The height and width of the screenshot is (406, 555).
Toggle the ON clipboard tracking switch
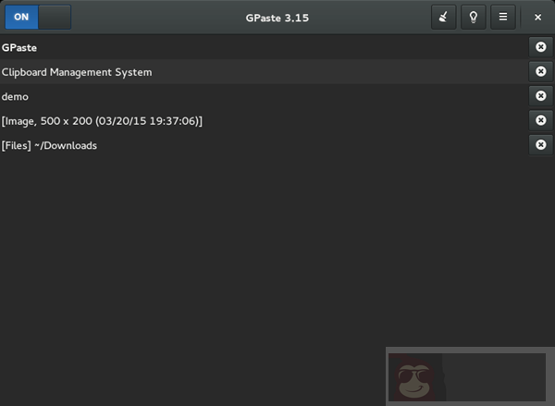(37, 17)
